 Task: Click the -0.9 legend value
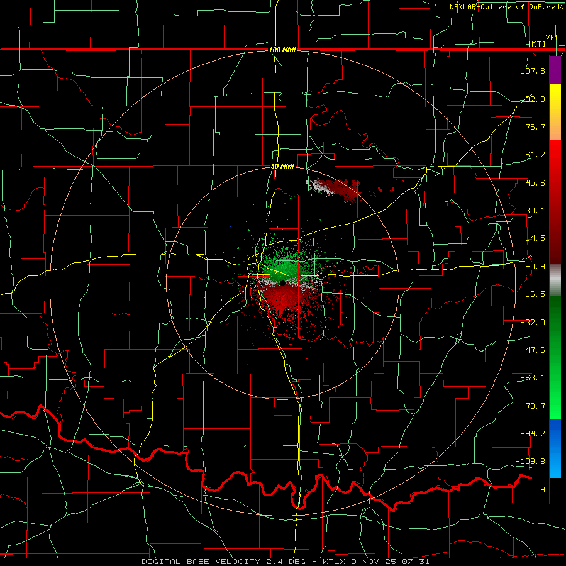click(x=535, y=267)
